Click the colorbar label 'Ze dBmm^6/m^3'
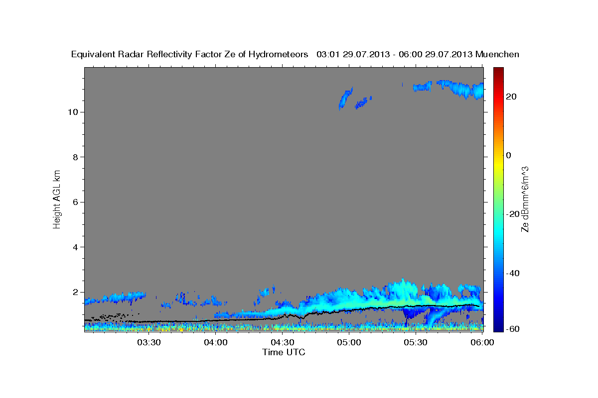Image resolution: width=598 pixels, height=398 pixels. tap(525, 199)
